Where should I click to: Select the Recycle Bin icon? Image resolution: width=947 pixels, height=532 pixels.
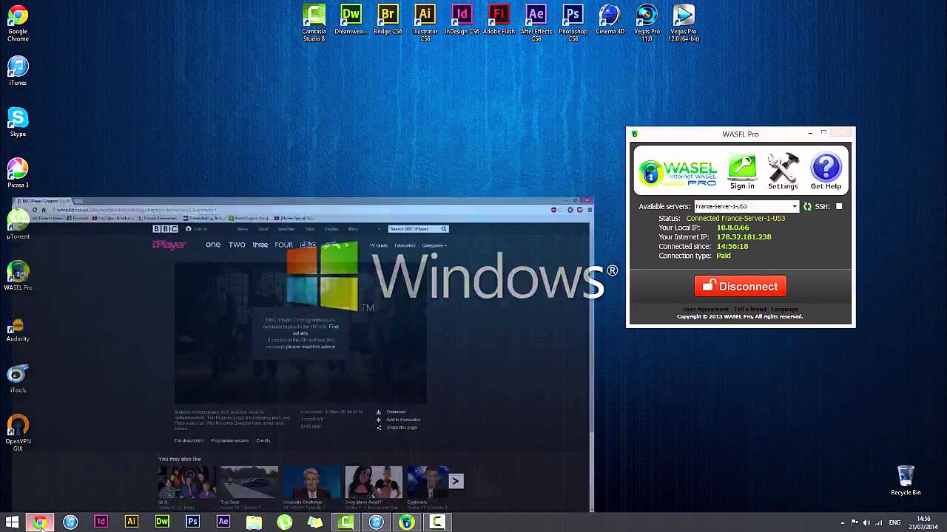[x=906, y=480]
